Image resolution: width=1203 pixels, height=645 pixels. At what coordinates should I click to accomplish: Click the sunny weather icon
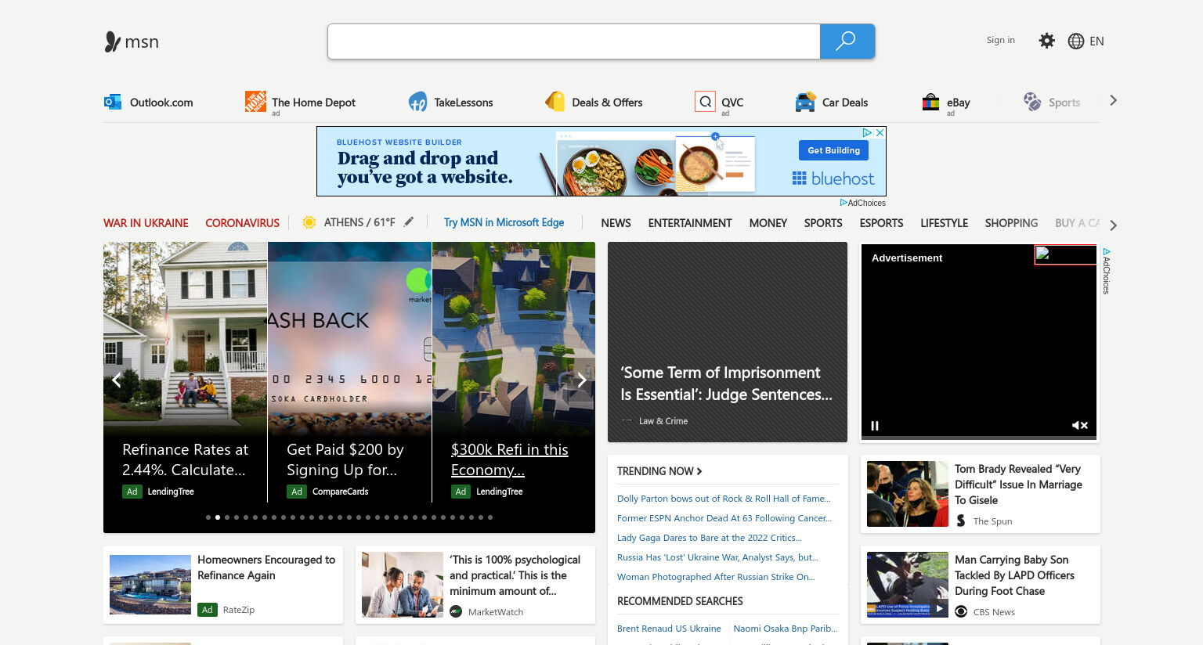click(x=309, y=222)
